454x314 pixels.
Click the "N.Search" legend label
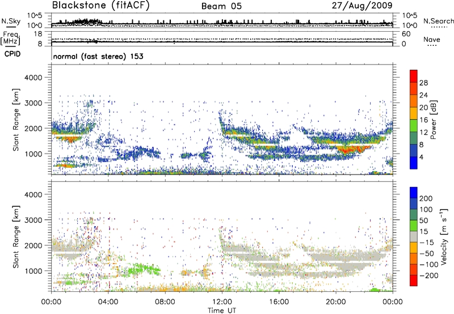pos(439,21)
